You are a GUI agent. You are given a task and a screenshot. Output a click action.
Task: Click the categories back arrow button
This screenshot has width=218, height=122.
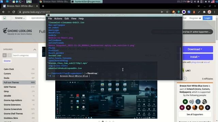coord(4,55)
